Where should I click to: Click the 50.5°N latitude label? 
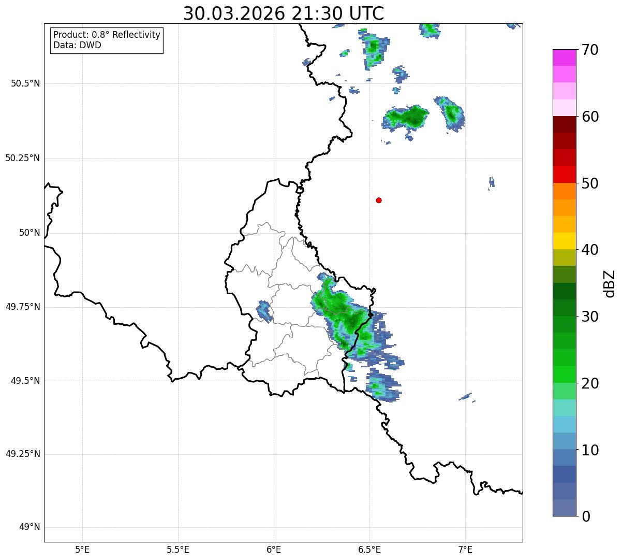point(25,83)
